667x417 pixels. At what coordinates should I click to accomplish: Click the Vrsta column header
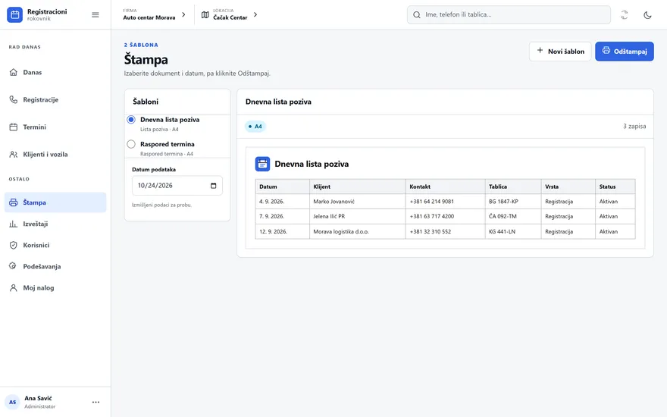568,187
